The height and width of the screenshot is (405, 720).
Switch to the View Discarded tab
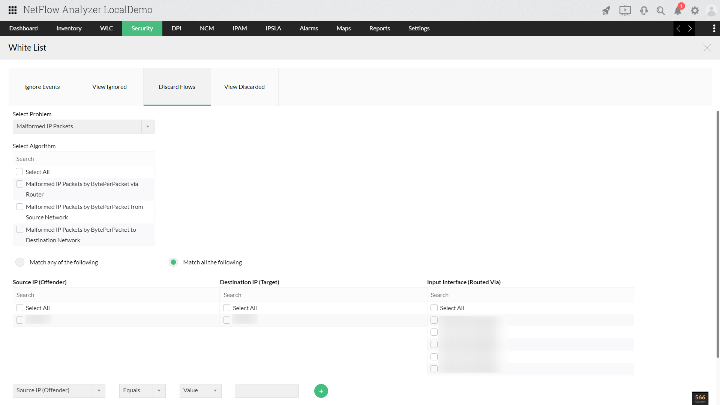[244, 87]
